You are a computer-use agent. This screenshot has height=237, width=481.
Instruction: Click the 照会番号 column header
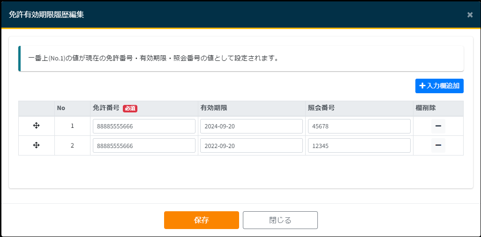321,108
